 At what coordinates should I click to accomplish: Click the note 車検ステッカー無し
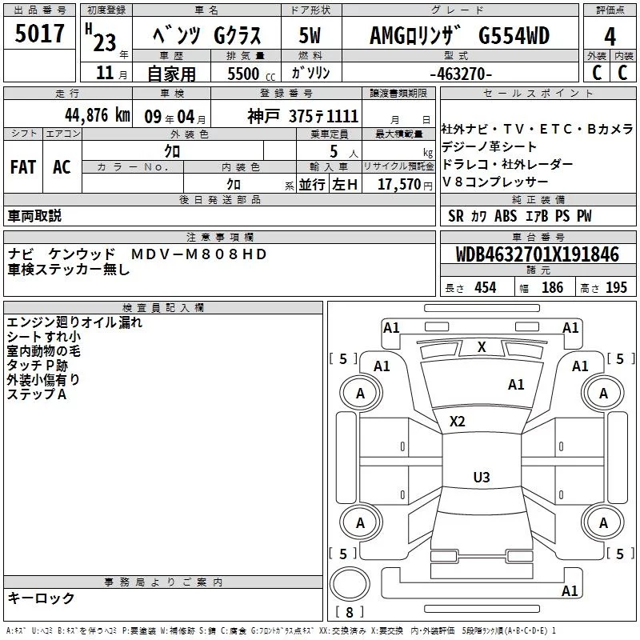point(69,270)
